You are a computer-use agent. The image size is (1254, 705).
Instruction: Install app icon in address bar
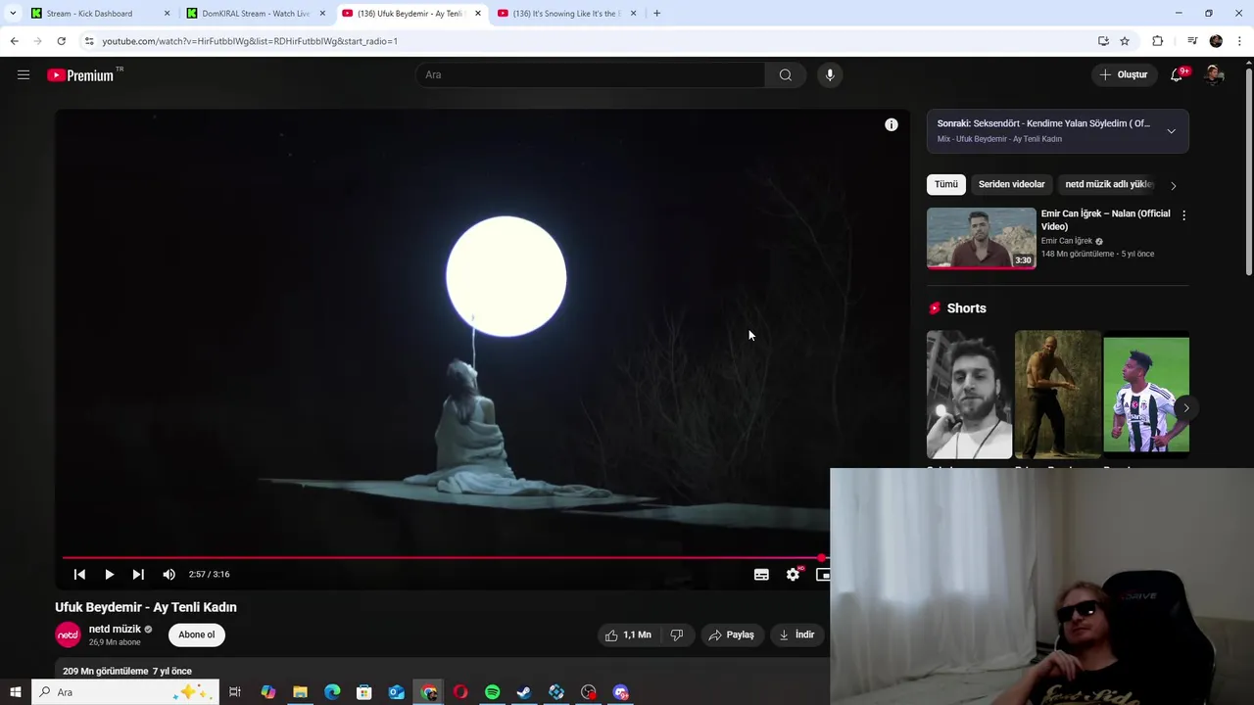coord(1103,41)
